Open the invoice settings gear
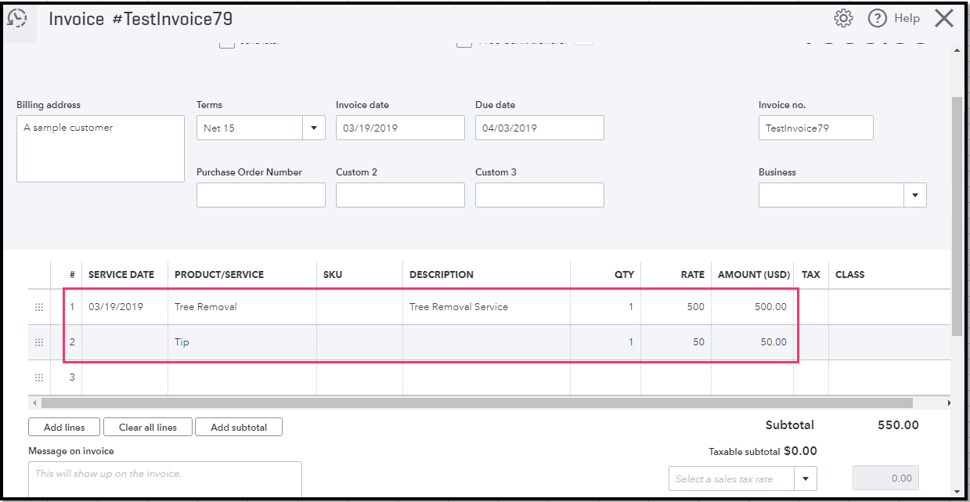This screenshot has height=502, width=970. 843,18
